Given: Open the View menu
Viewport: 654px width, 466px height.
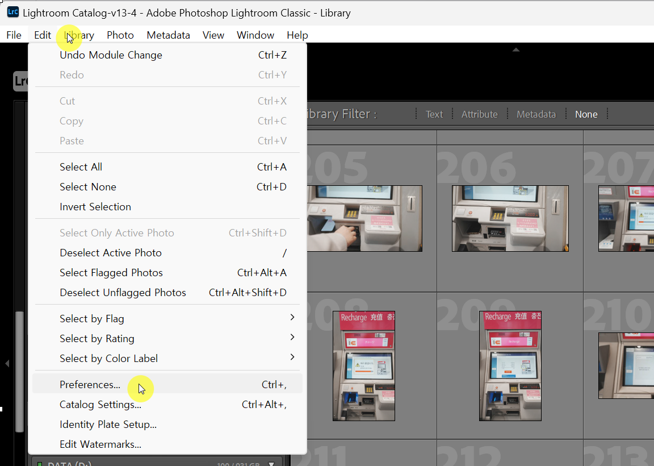Looking at the screenshot, I should pos(213,35).
